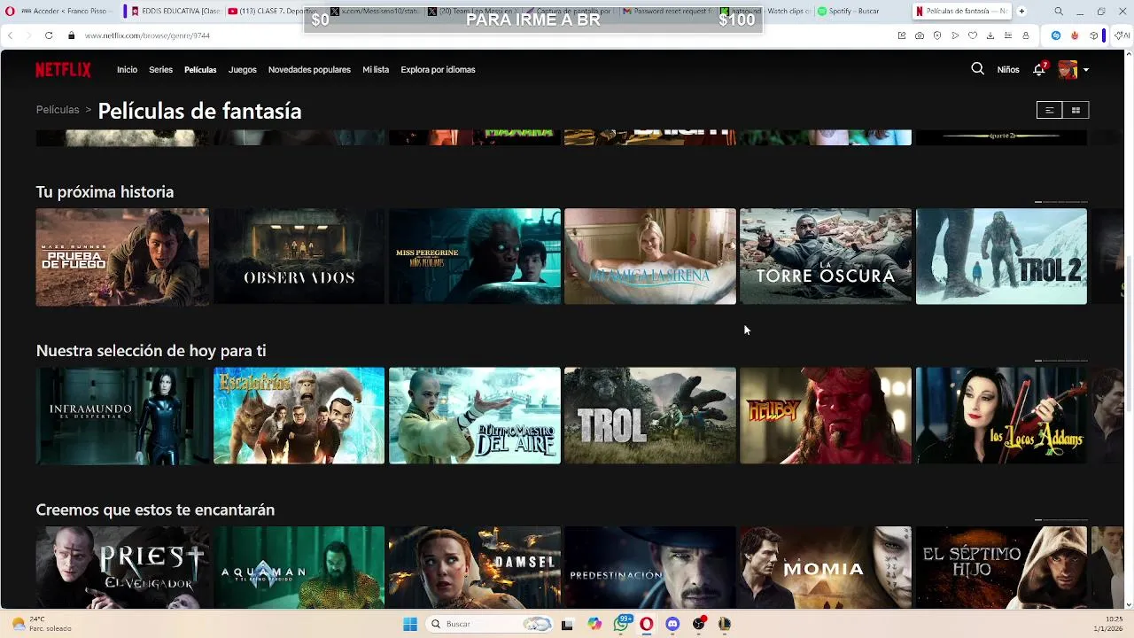Reload the page
Viewport: 1134px width, 638px height.
pyautogui.click(x=49, y=35)
